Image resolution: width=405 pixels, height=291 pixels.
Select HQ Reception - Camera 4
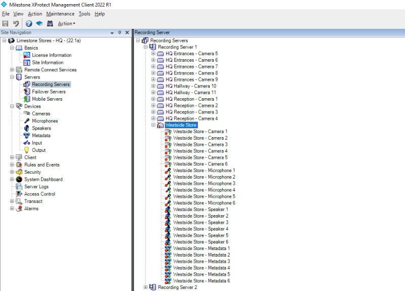pyautogui.click(x=192, y=118)
